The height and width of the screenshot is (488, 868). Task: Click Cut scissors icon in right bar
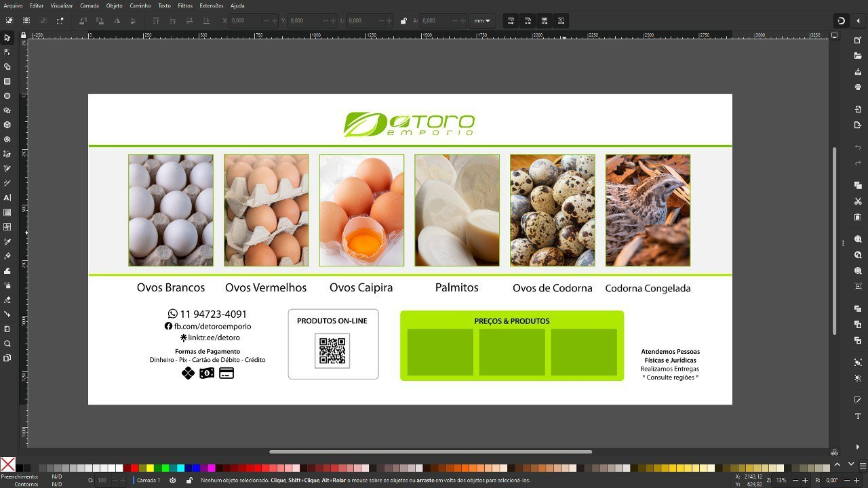(x=858, y=201)
